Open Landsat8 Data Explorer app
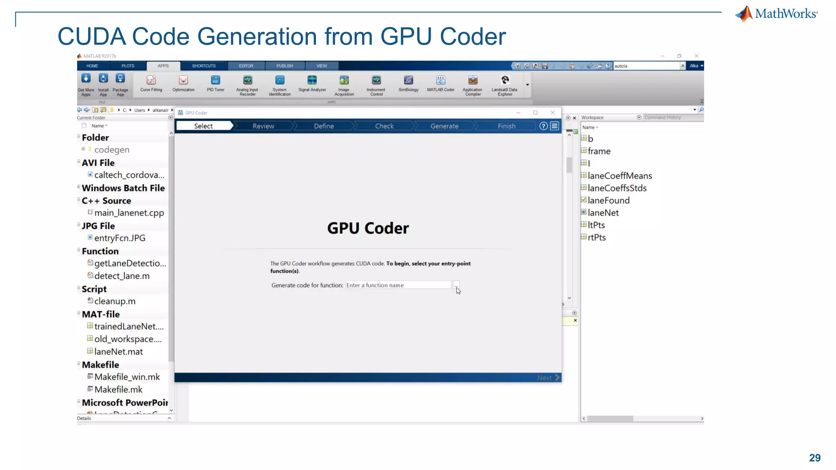Viewport: 836px width, 470px height. [x=505, y=86]
